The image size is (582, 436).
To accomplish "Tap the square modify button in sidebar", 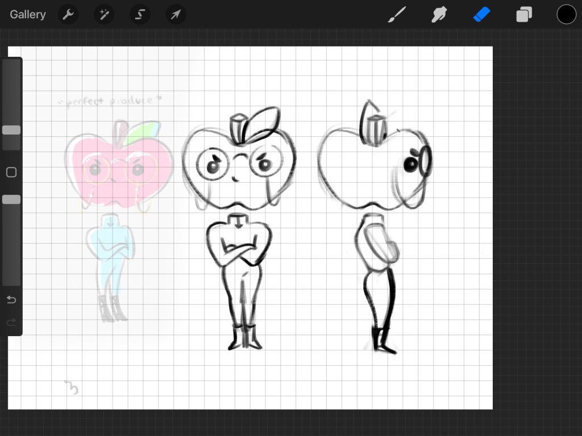I will click(x=11, y=173).
